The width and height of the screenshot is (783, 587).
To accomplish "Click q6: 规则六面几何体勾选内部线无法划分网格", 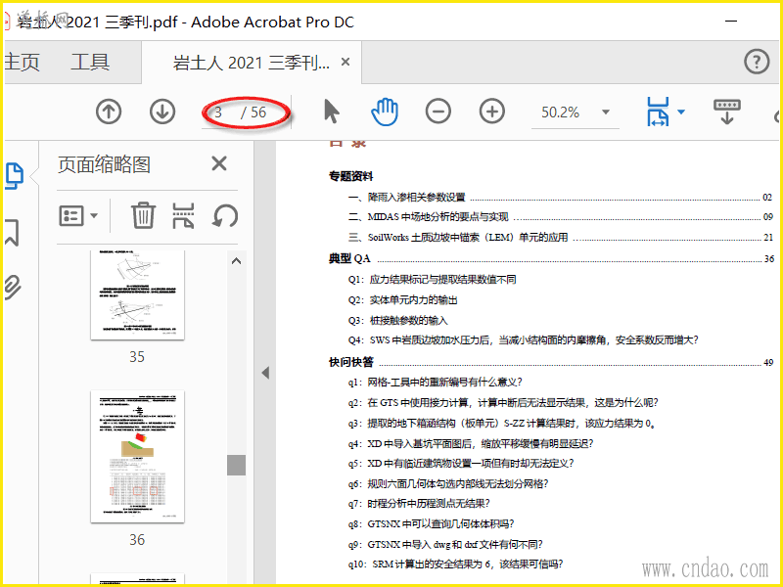I will pos(448,483).
